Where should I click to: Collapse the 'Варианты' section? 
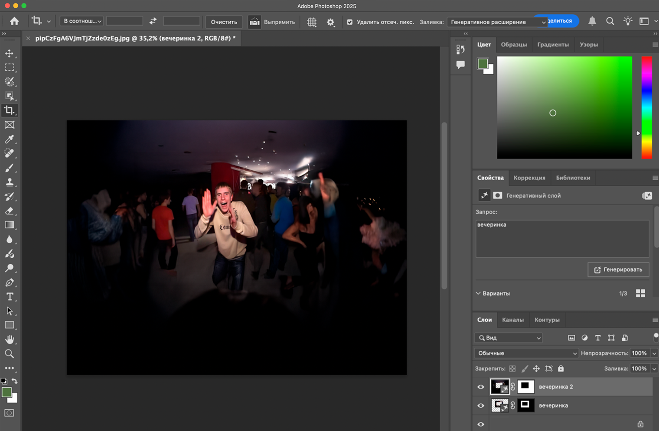click(478, 293)
